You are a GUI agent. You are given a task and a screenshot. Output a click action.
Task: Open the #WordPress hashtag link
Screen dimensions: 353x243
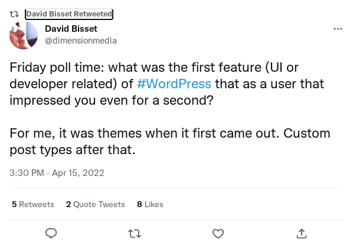[x=174, y=84]
